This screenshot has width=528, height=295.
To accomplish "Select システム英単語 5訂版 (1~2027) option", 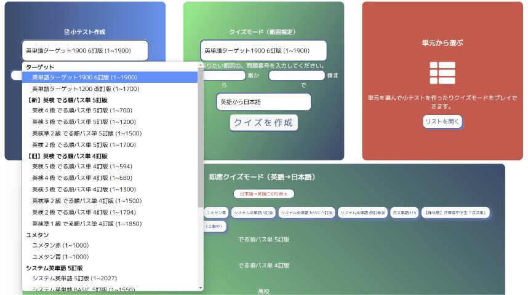I will pyautogui.click(x=76, y=278).
